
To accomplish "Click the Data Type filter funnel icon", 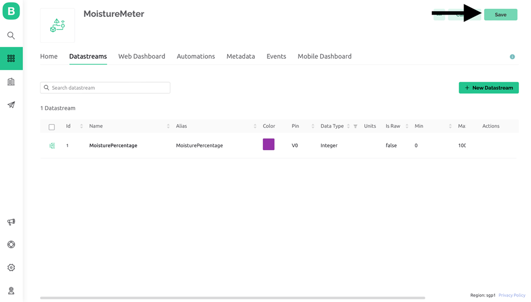I will click(355, 127).
